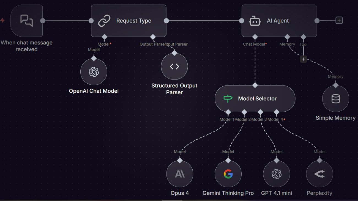358x201 pixels.
Task: Open the Gemini Thinking Pro Google node
Action: tap(228, 174)
